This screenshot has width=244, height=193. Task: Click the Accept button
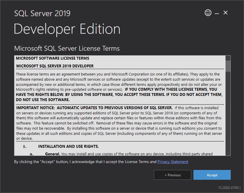pyautogui.click(x=212, y=175)
